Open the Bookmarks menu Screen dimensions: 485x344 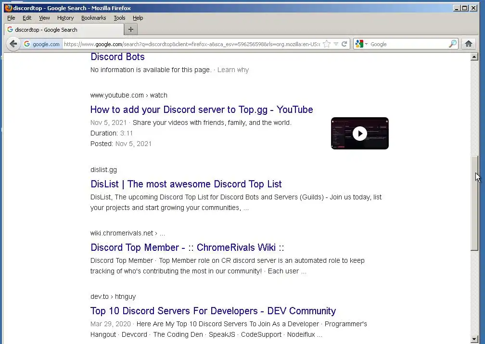tap(93, 18)
